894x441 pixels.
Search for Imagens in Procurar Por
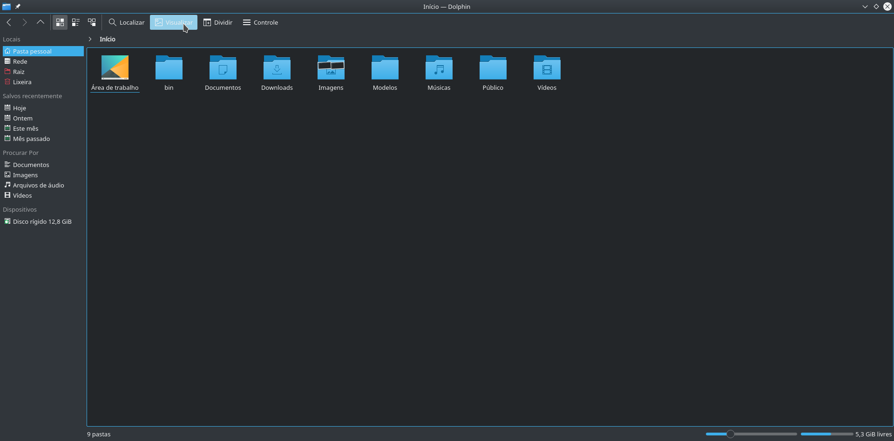(x=43, y=175)
